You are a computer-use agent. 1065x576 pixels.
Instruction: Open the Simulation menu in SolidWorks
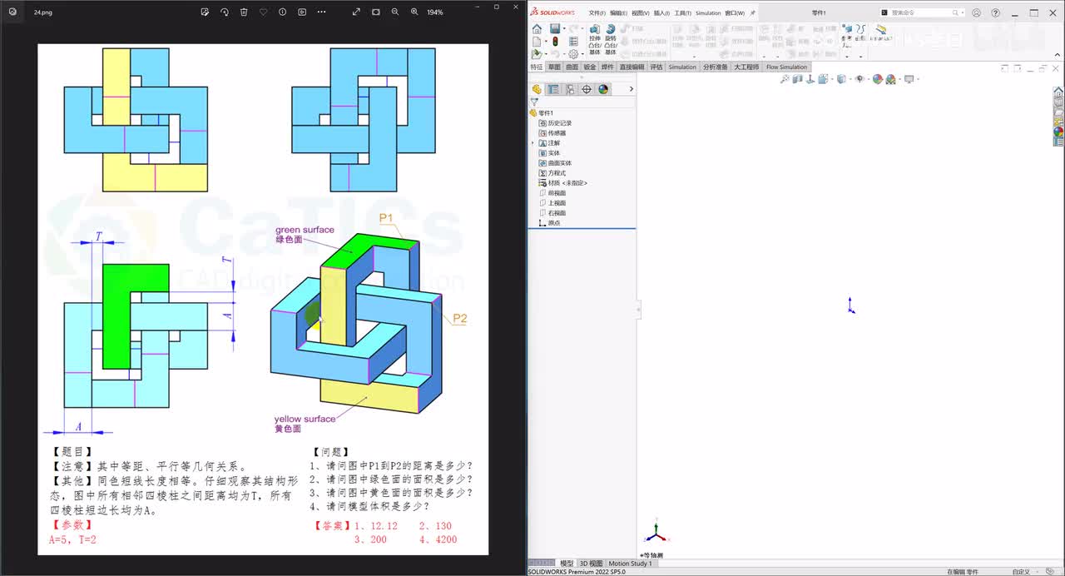708,13
